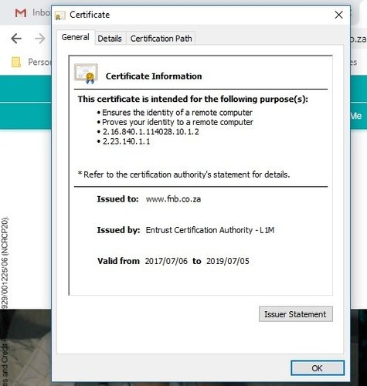Click the 'Refer to the certification authority's statement' note
Image resolution: width=367 pixels, height=386 pixels.
[x=184, y=174]
